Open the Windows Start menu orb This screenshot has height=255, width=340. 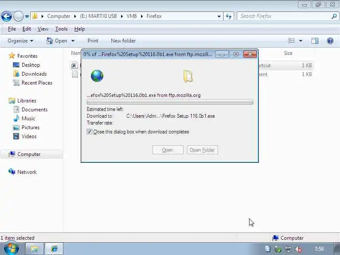[x=11, y=249]
